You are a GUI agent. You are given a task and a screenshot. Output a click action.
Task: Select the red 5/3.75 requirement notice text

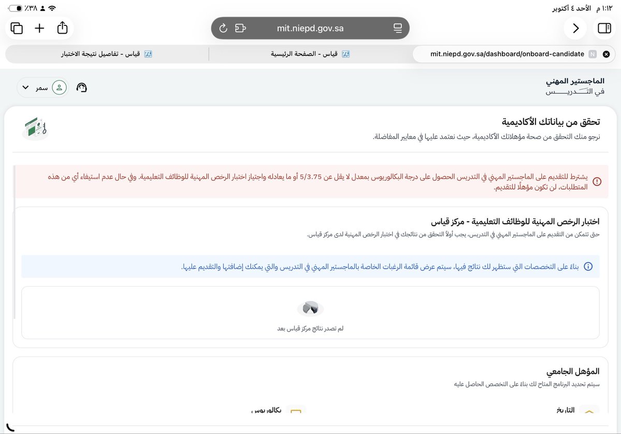pos(317,182)
